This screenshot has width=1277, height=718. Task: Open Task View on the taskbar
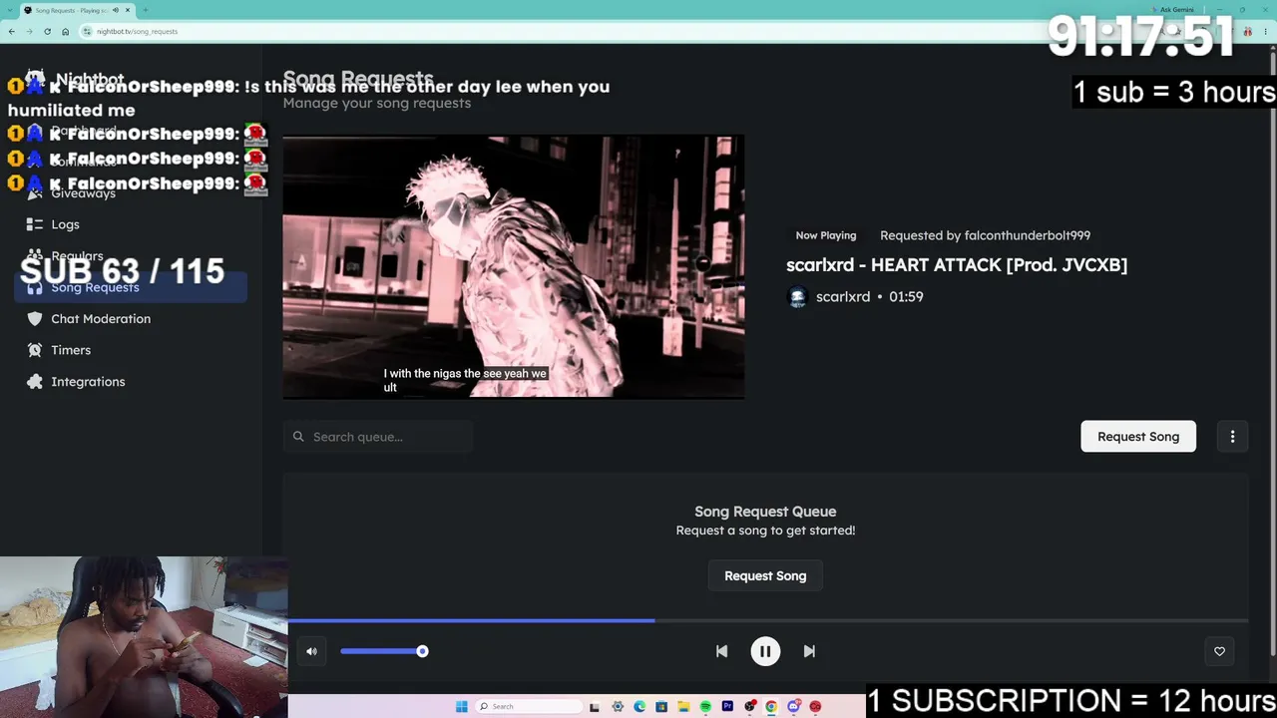[595, 707]
